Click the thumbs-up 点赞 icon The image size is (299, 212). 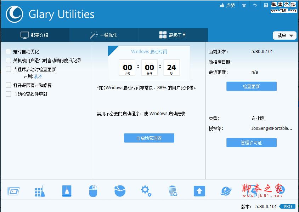point(222,5)
